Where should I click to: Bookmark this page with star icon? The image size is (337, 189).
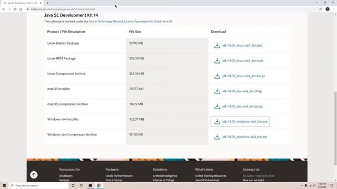click(321, 9)
